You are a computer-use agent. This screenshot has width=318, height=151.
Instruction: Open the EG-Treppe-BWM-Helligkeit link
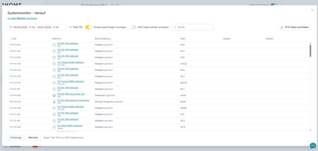(x=70, y=107)
